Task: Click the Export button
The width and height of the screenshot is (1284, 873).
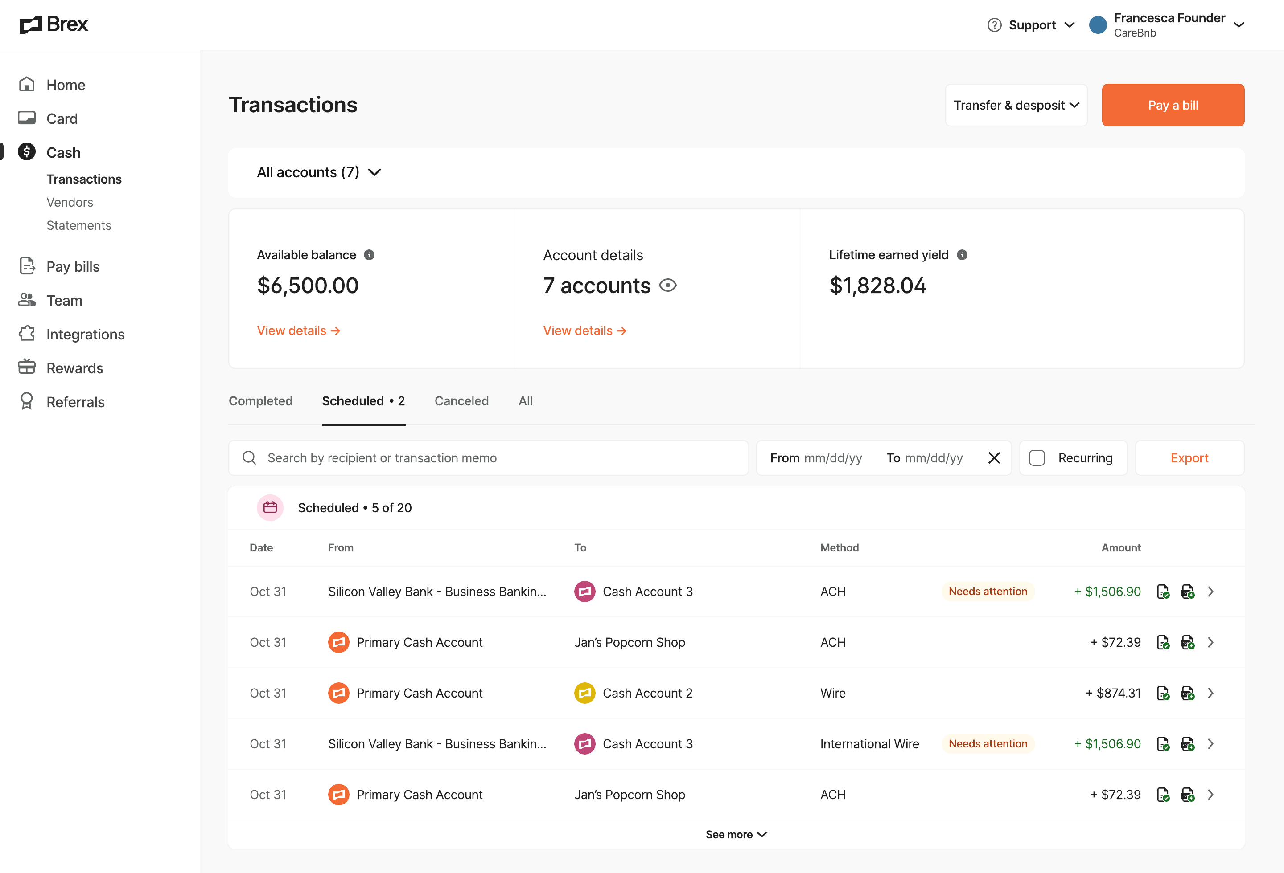Action: pyautogui.click(x=1189, y=457)
